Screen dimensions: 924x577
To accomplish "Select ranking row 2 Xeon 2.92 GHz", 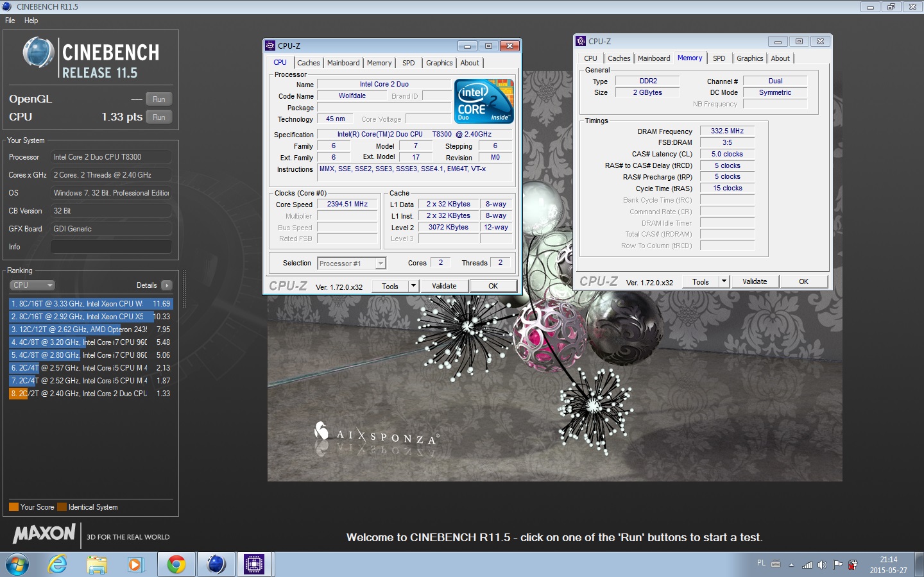I will [x=91, y=317].
